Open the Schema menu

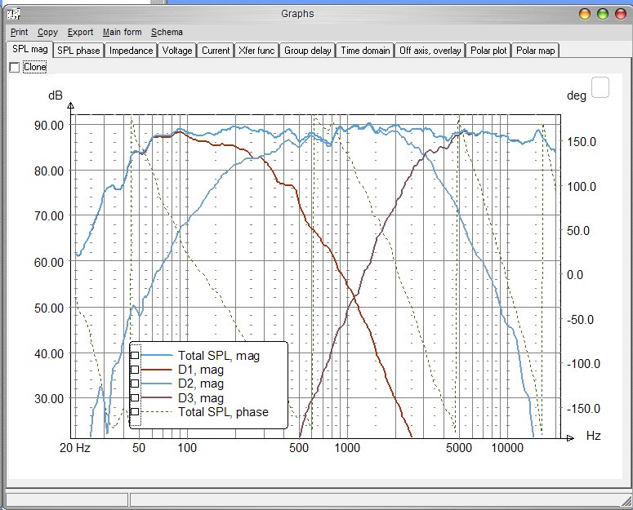tap(167, 32)
